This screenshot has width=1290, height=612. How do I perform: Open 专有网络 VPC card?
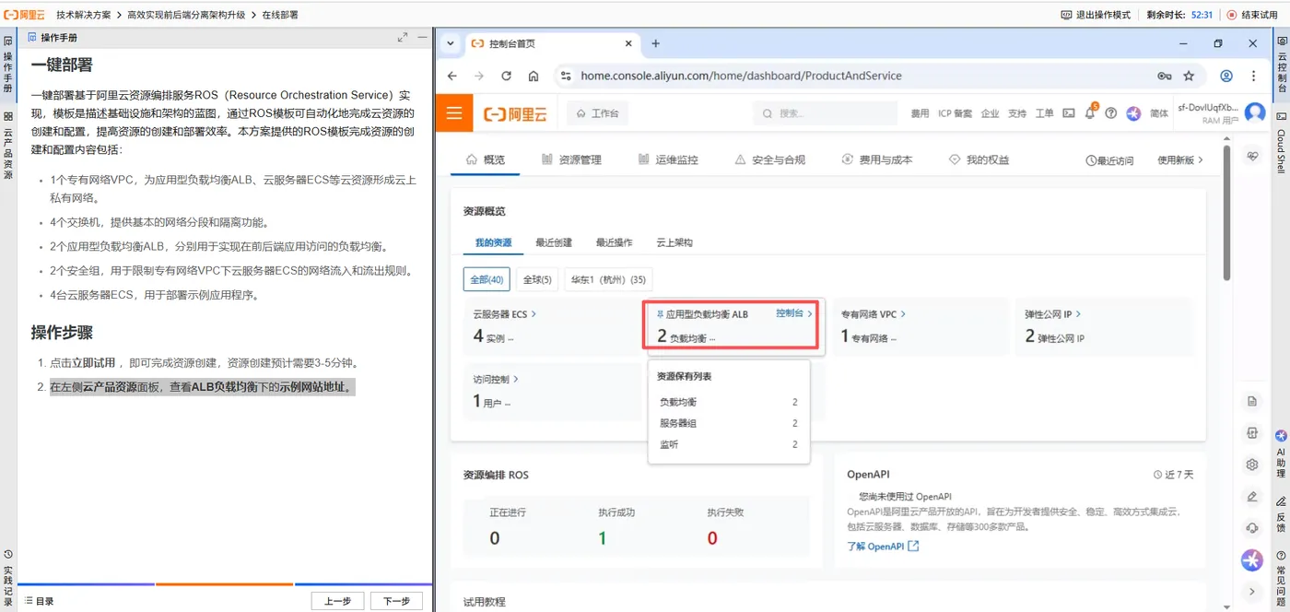click(920, 326)
